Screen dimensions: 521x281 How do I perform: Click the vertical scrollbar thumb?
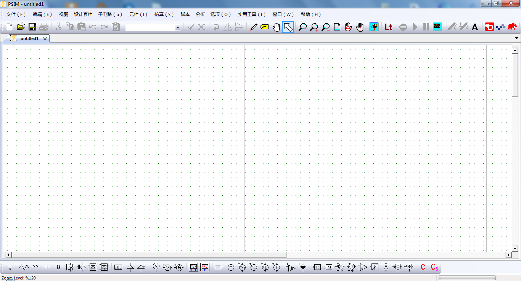click(x=515, y=75)
